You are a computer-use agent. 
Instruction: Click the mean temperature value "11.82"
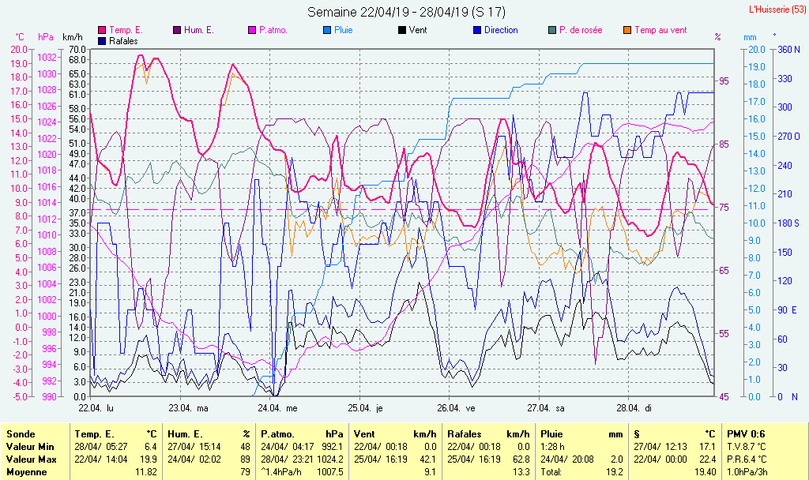pos(146,472)
